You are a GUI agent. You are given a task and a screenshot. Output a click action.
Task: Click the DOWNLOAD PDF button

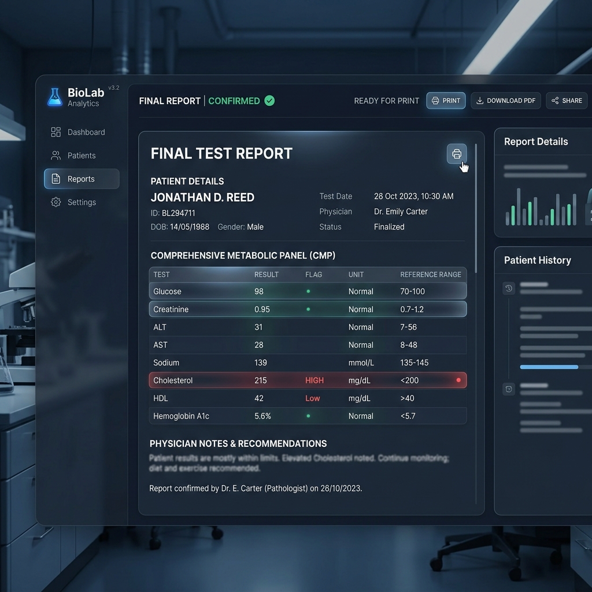click(506, 101)
